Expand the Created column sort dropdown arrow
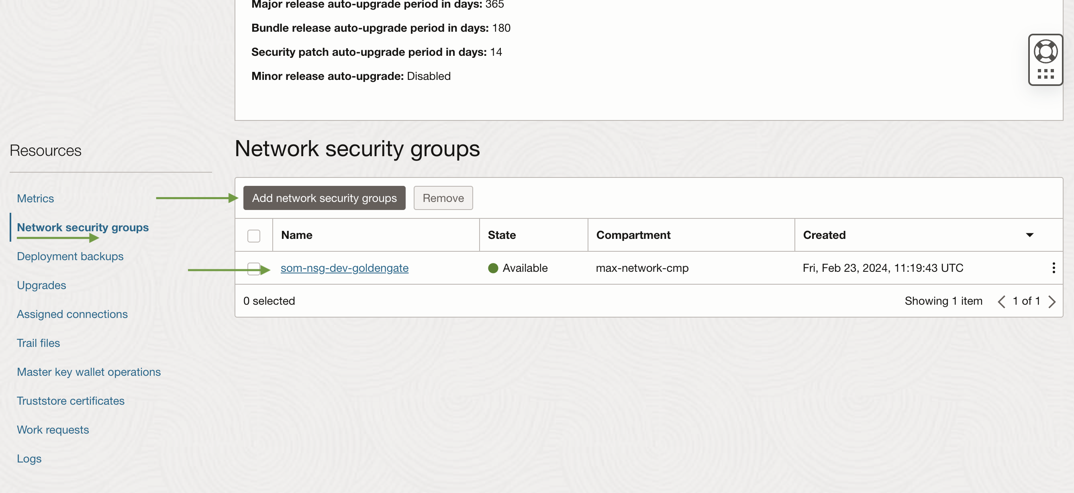Screen dimensions: 1074x493 [1029, 235]
